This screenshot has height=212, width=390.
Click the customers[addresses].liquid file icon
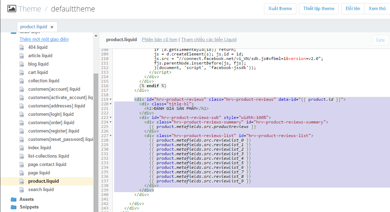click(x=22, y=106)
